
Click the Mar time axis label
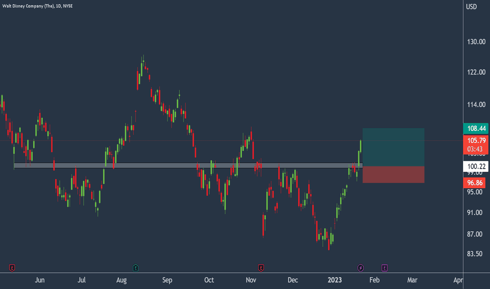pyautogui.click(x=412, y=280)
